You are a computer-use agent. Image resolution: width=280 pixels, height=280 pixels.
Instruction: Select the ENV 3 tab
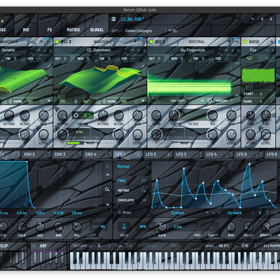66,154
